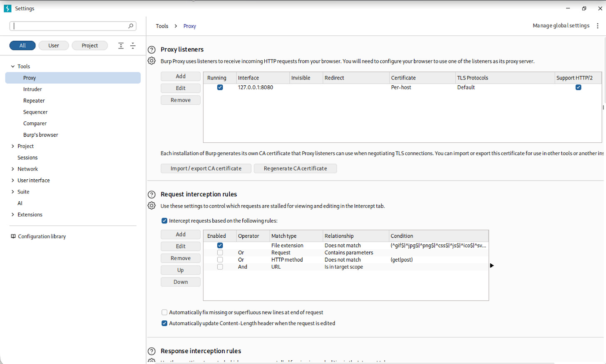This screenshot has height=364, width=606.
Task: Select the Project settings filter
Action: tap(90, 46)
